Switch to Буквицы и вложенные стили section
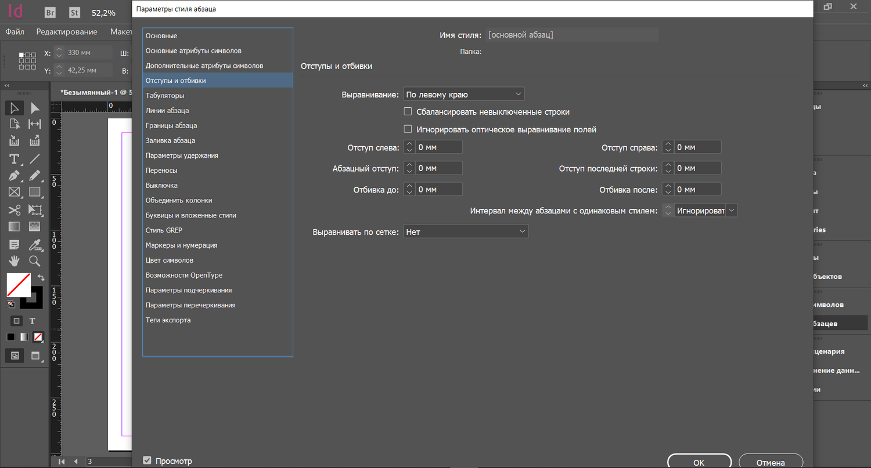 coord(190,216)
